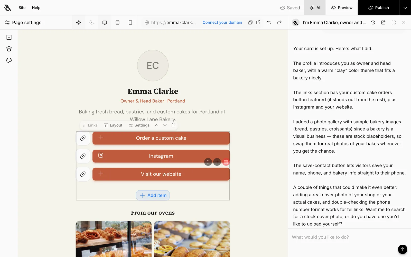Click the Add item button
This screenshot has width=411, height=257.
click(x=153, y=195)
